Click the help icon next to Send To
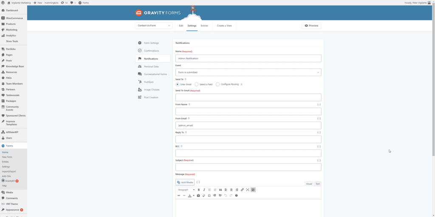This screenshot has height=217, width=435. [x=186, y=79]
